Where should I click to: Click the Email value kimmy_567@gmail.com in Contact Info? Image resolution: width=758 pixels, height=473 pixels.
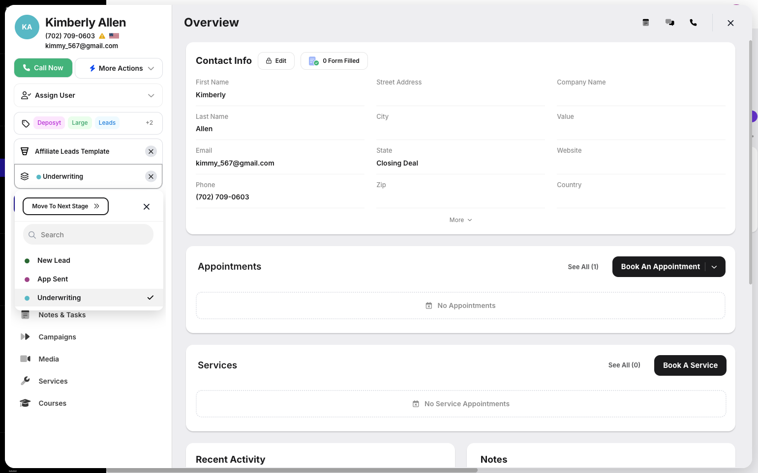(235, 163)
